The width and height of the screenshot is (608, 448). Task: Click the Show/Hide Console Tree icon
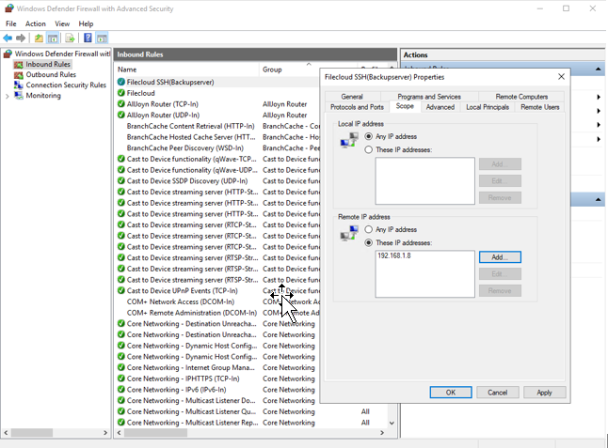click(54, 39)
